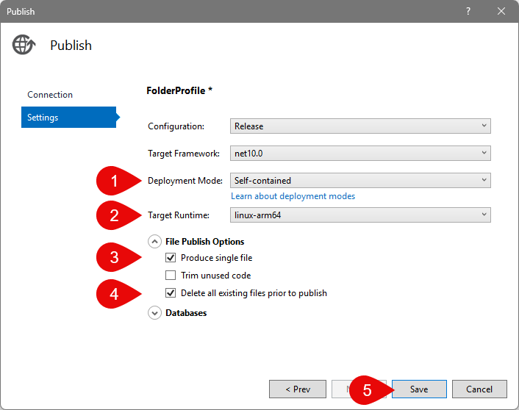Image resolution: width=519 pixels, height=410 pixels.
Task: Open Deployment Mode dropdown showing Self-contained
Action: 360,180
